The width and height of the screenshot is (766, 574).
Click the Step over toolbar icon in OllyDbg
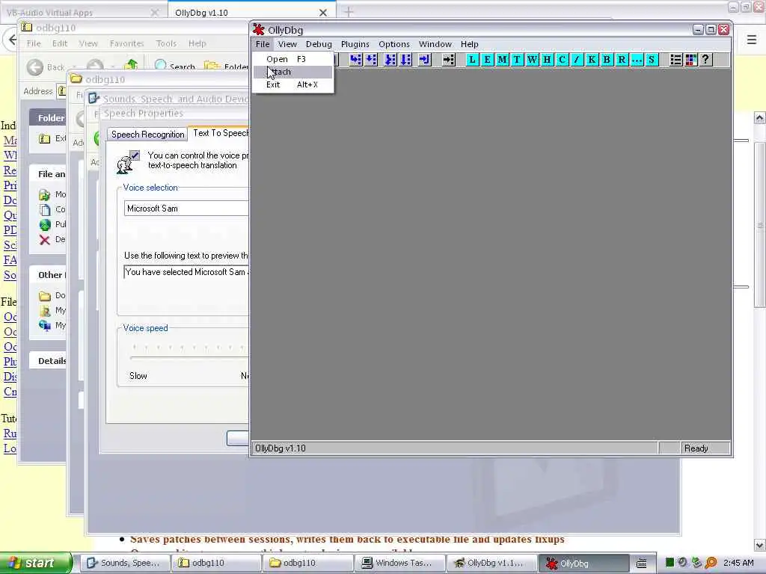pyautogui.click(x=371, y=60)
